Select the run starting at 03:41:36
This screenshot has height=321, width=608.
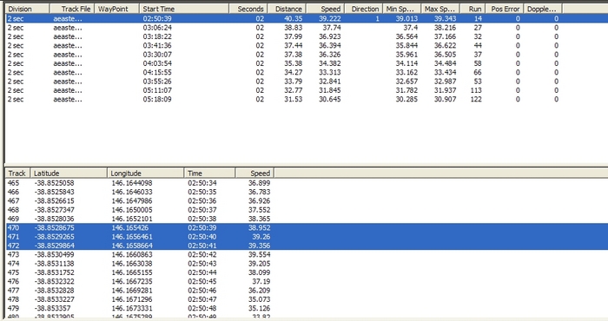307,45
